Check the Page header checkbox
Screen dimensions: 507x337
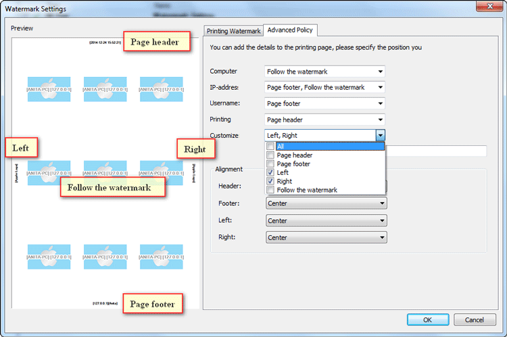tap(270, 155)
